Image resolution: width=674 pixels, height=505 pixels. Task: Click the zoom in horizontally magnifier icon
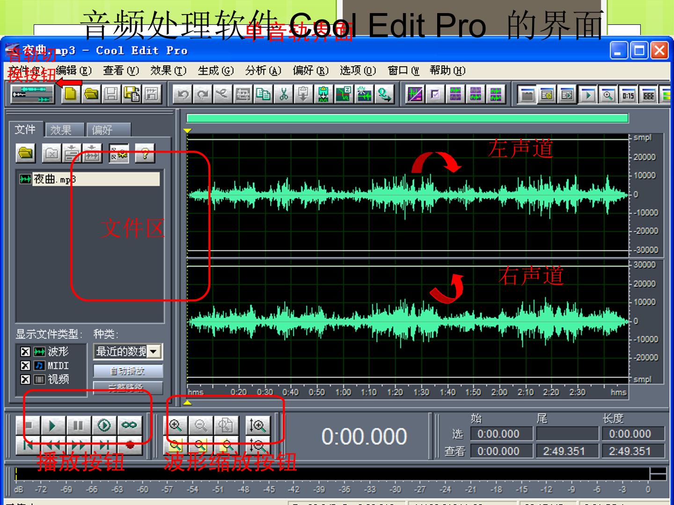click(x=176, y=426)
